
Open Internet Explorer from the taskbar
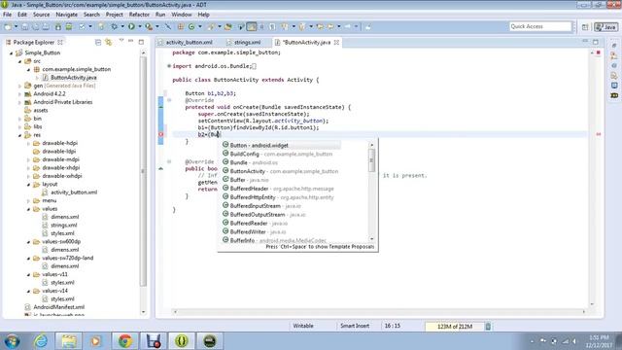click(41, 341)
